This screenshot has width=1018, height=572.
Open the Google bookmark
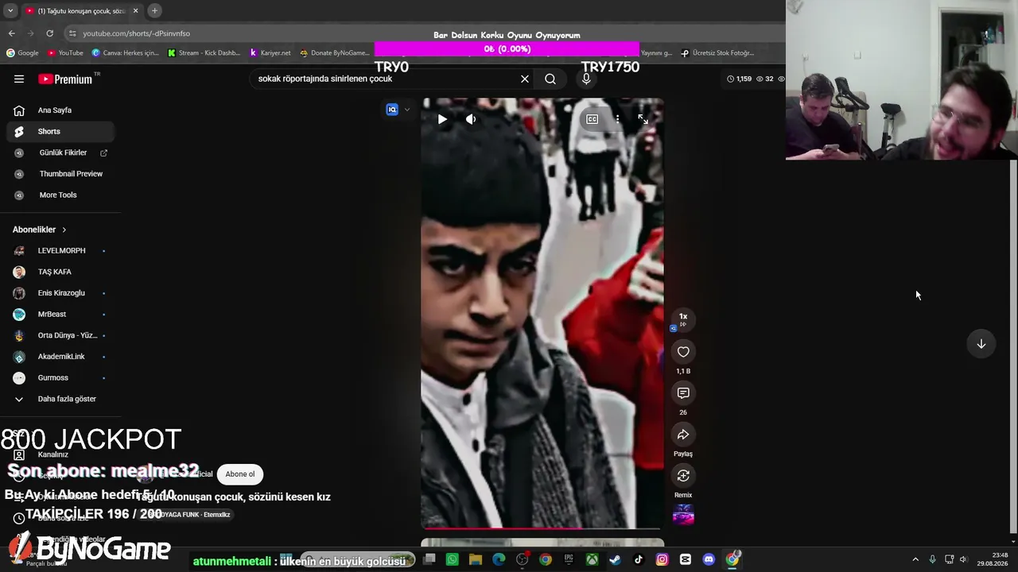coord(22,53)
